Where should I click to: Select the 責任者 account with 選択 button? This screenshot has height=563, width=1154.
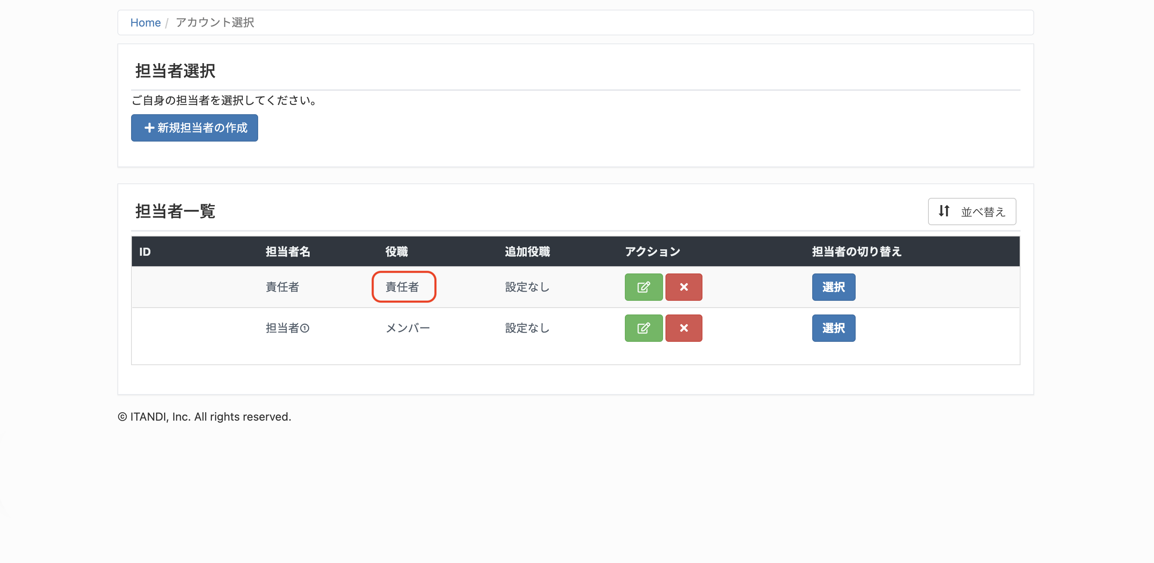(x=834, y=287)
